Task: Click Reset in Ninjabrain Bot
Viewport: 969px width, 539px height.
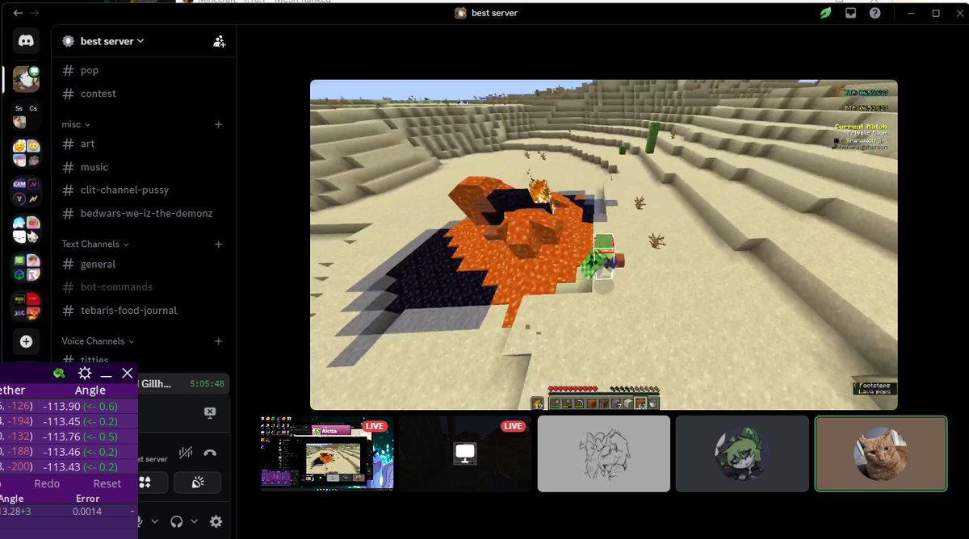Action: coord(107,483)
